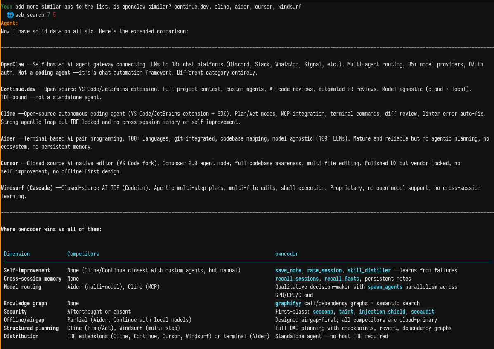Viewport: 494px width, 349px height.
Task: Select the Windsurf (Cascade) heading
Action: click(x=27, y=188)
